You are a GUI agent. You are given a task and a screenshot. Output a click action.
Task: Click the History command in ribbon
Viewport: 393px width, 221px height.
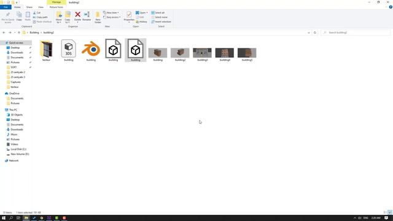click(141, 22)
